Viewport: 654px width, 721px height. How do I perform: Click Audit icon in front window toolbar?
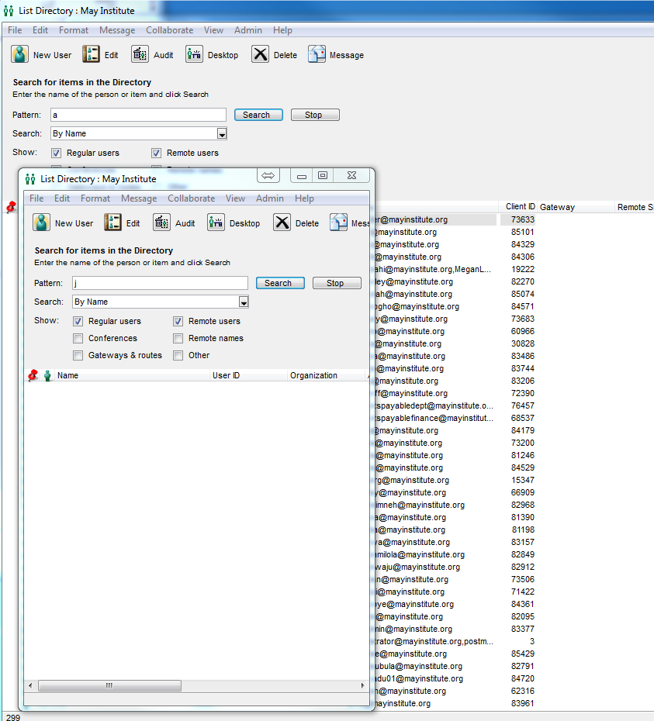pyautogui.click(x=161, y=223)
